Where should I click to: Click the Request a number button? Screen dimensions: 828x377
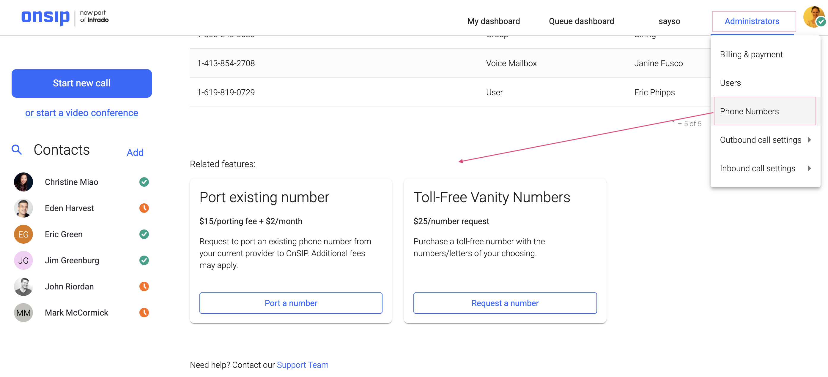coord(505,303)
